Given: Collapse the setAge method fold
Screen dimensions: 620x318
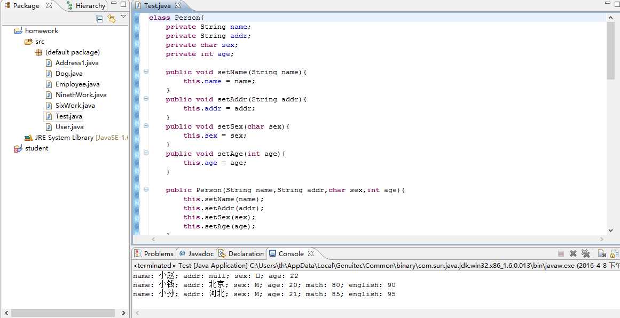Looking at the screenshot, I should coord(146,153).
